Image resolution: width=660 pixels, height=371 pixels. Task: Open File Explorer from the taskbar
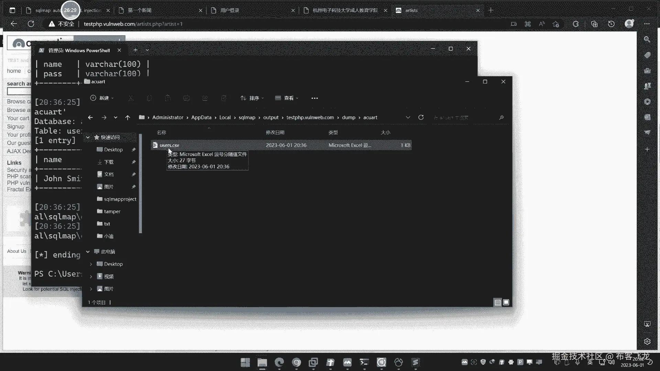[x=262, y=362]
